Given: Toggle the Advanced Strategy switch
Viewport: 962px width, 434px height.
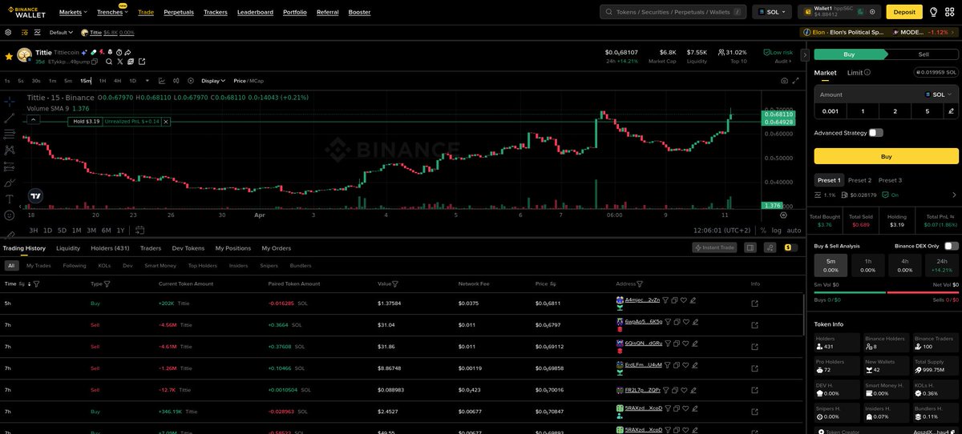Looking at the screenshot, I should pyautogui.click(x=875, y=133).
